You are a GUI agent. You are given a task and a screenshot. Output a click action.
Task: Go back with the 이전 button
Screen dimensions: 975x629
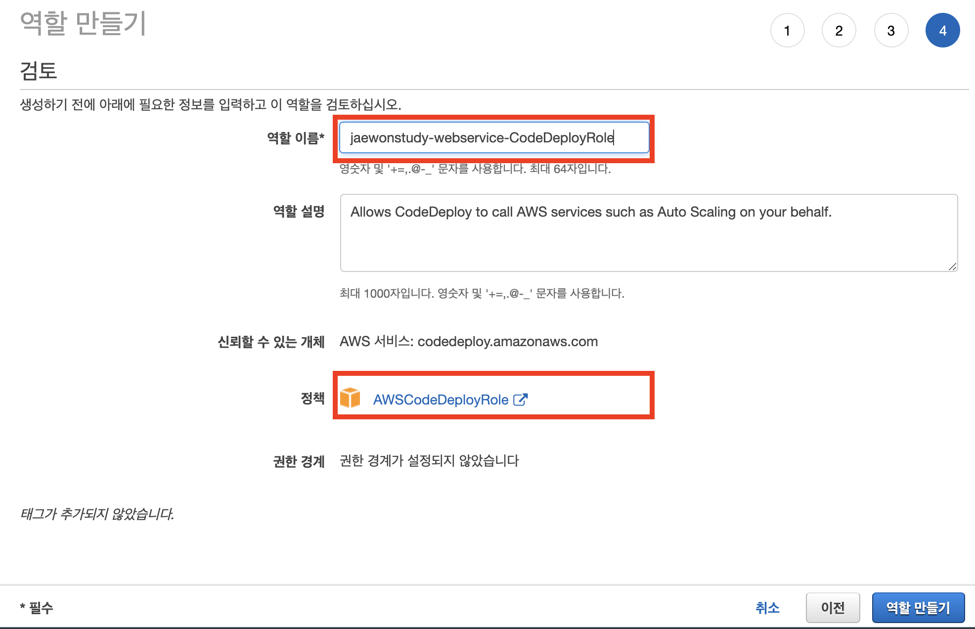(833, 608)
